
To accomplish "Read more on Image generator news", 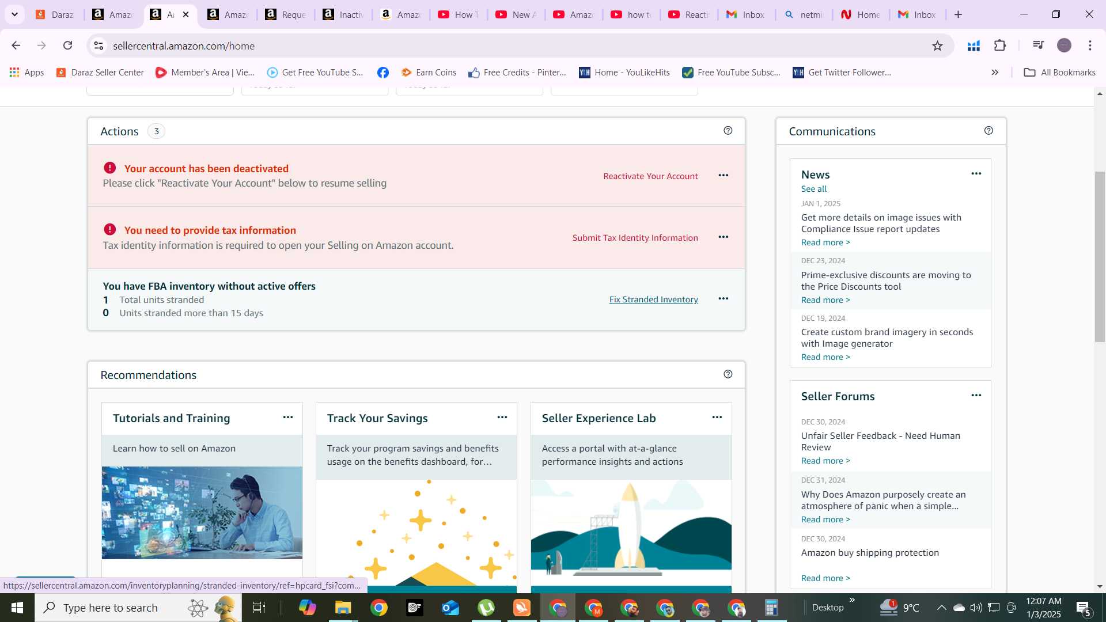I will coord(825,357).
